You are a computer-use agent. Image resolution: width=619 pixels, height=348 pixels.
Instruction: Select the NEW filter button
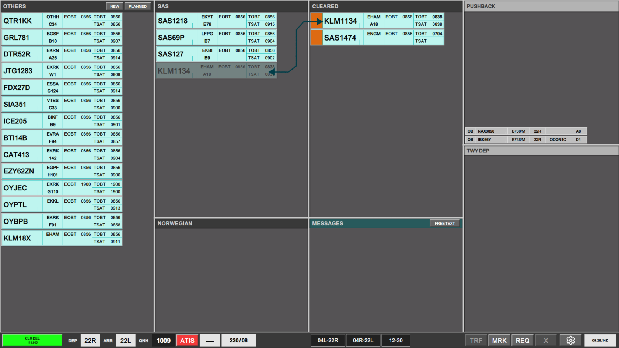[115, 6]
